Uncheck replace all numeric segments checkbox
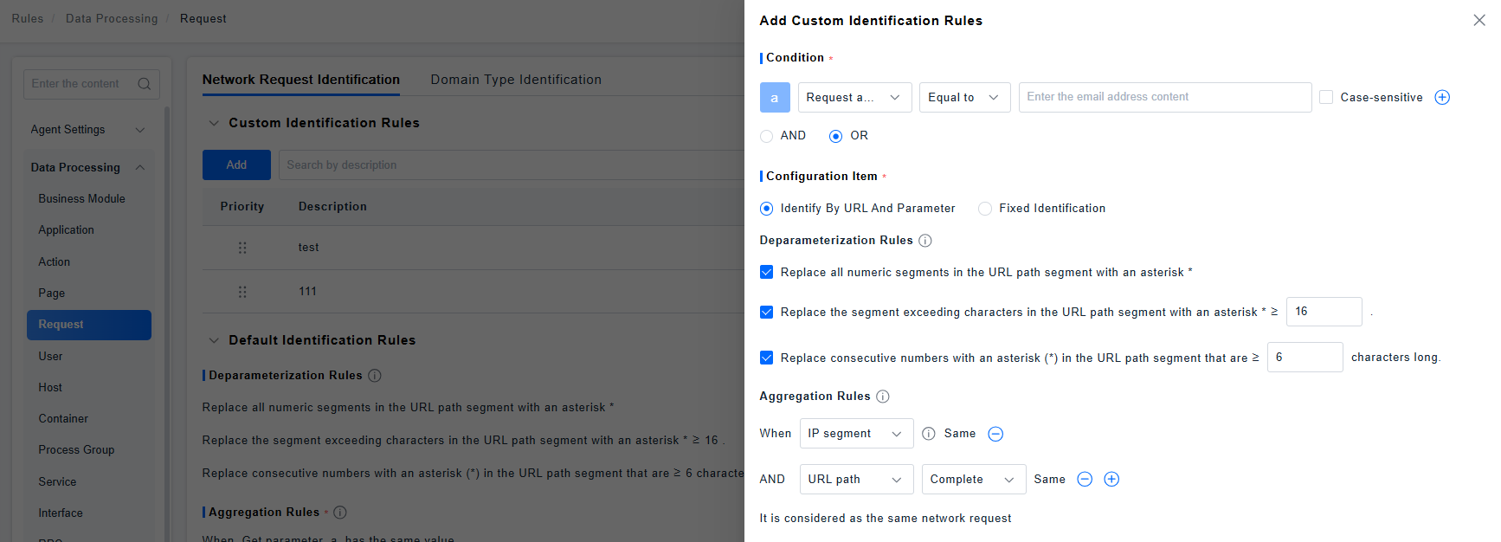Screen dimensions: 1501x542 (x=766, y=273)
